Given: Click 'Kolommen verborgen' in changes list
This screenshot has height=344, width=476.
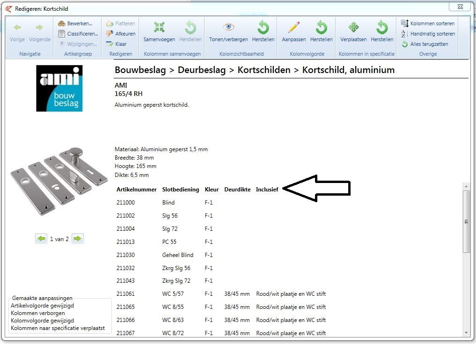Looking at the screenshot, I should [37, 313].
